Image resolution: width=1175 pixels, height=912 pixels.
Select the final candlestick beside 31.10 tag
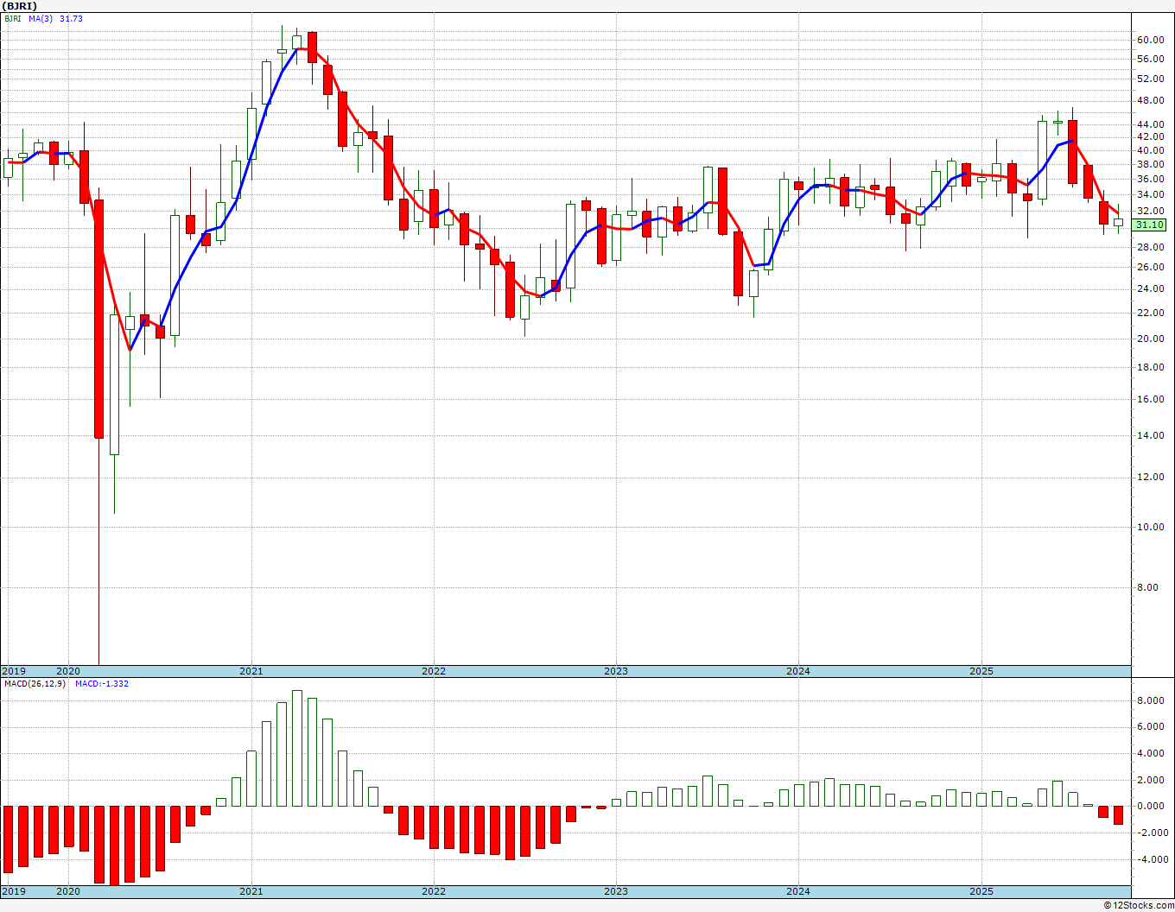click(x=1118, y=222)
